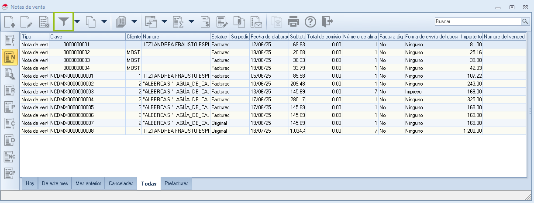Image resolution: width=534 pixels, height=203 pixels.
Task: Click the new document icon
Action: coord(10,21)
